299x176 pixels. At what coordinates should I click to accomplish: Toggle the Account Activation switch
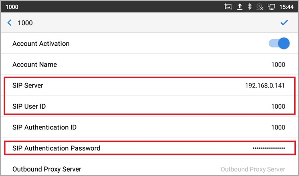[x=279, y=44]
